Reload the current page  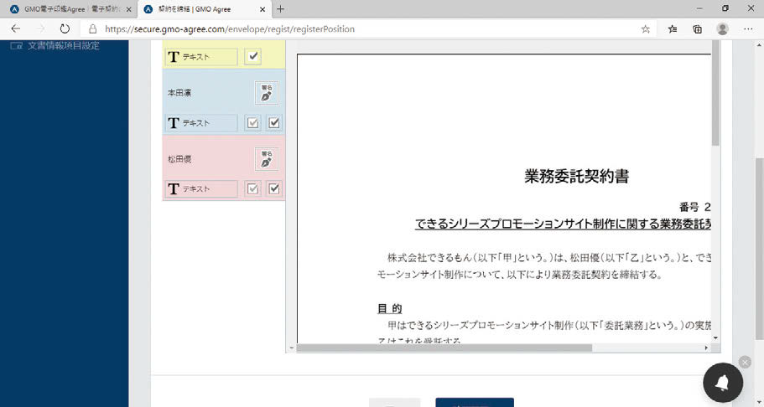65,28
